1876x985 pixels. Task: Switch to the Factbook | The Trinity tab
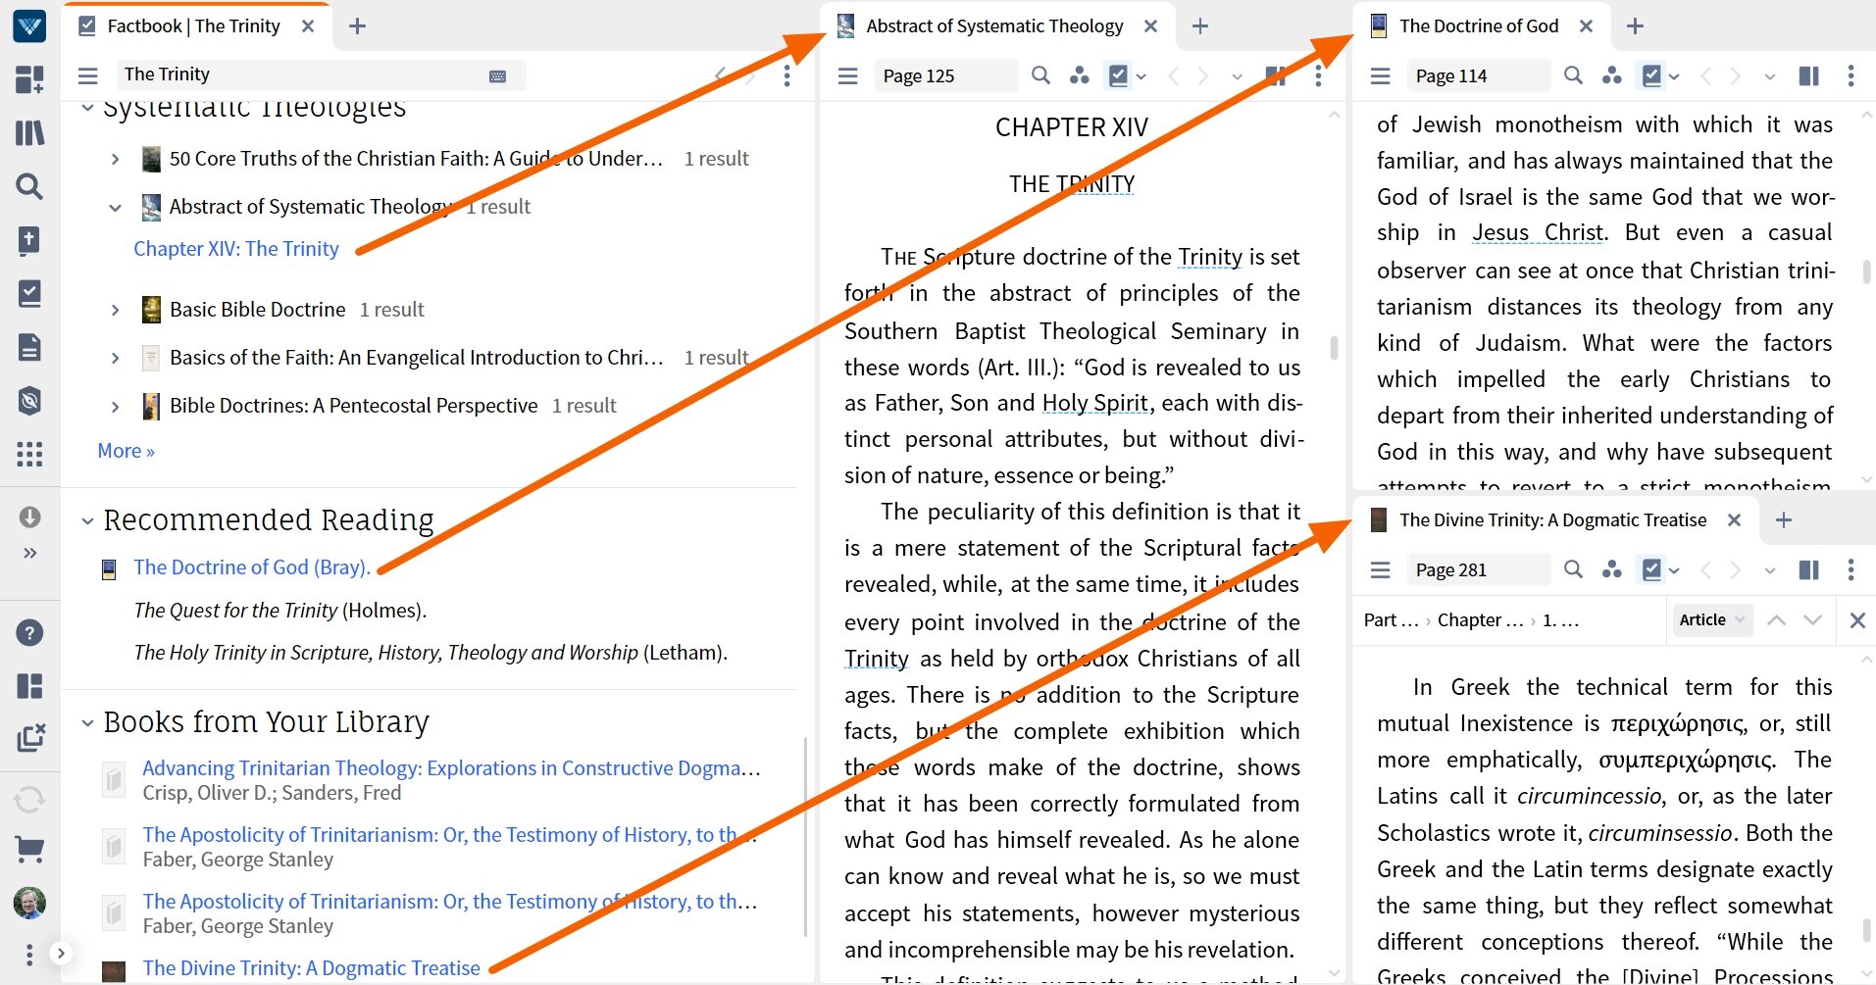click(193, 26)
